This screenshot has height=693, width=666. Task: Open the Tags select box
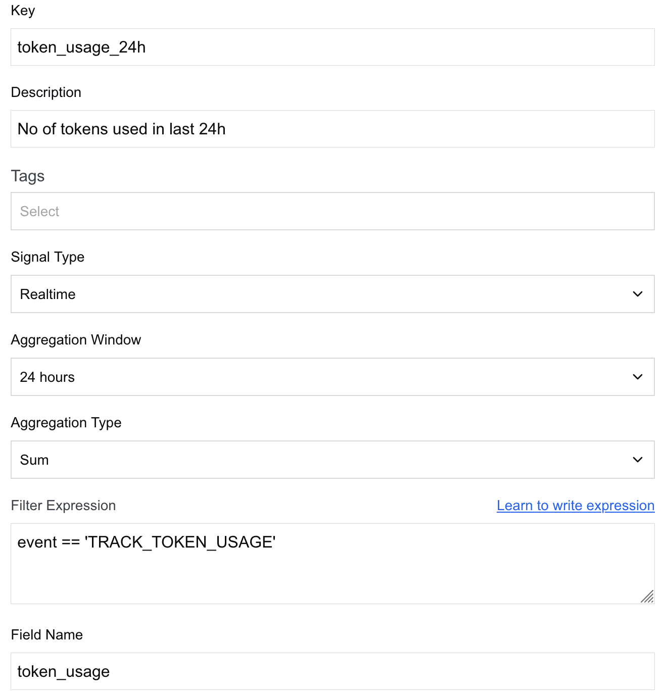pos(332,211)
